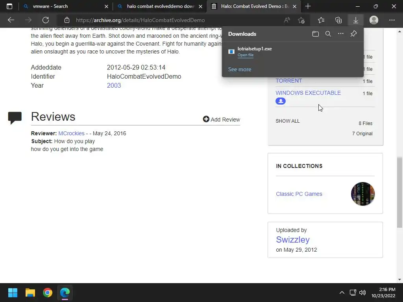This screenshot has width=403, height=302.
Task: Toggle the Downloads toolbar button
Action: [356, 20]
